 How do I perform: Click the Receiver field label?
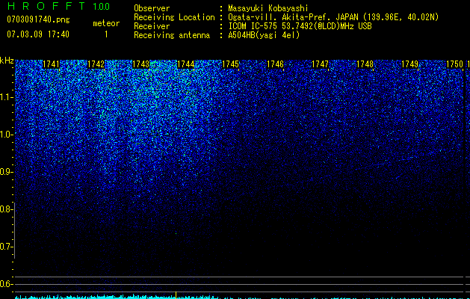(x=152, y=26)
